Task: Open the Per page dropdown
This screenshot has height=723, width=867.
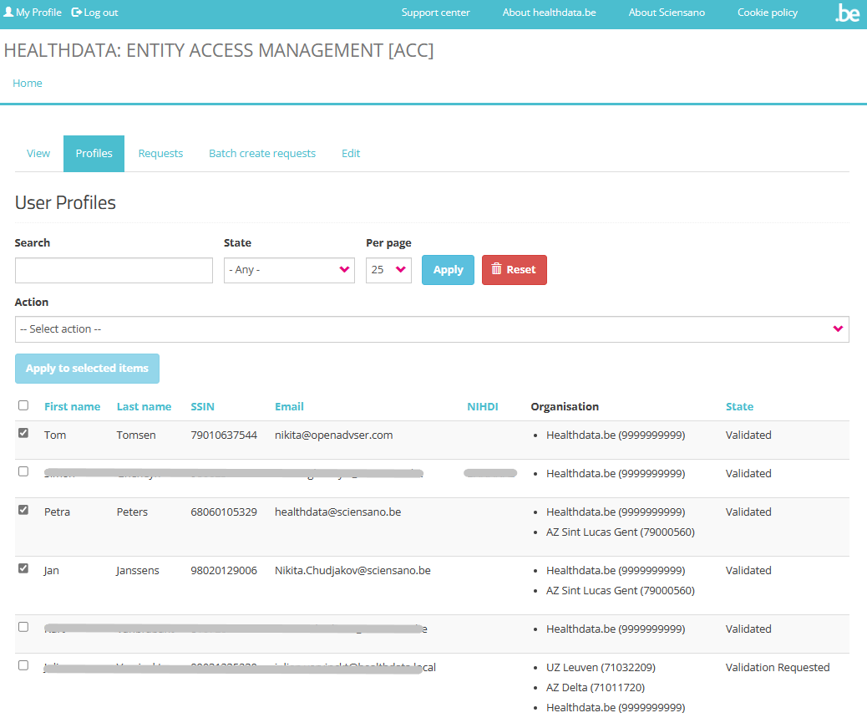Action: 388,270
